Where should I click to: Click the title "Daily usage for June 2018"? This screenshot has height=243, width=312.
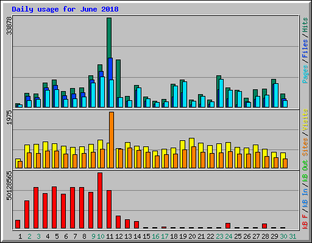click(x=65, y=9)
